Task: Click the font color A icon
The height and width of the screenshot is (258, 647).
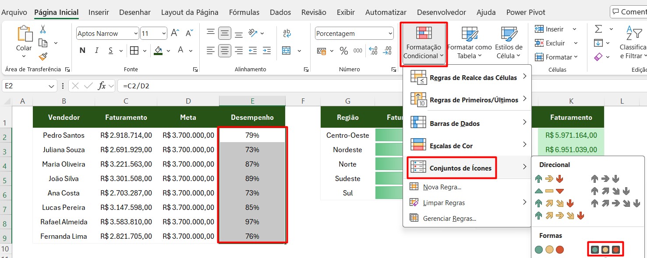Action: [x=180, y=50]
